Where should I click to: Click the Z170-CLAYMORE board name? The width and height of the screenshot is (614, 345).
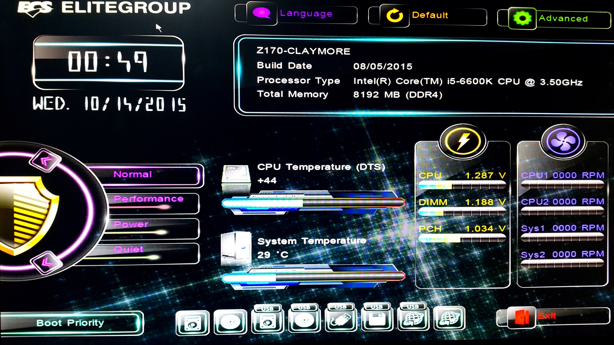point(303,51)
